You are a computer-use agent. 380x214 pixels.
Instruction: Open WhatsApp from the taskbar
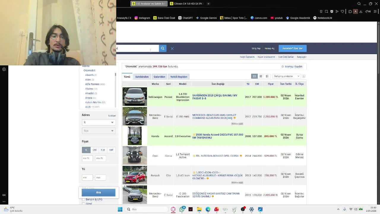(x=182, y=209)
